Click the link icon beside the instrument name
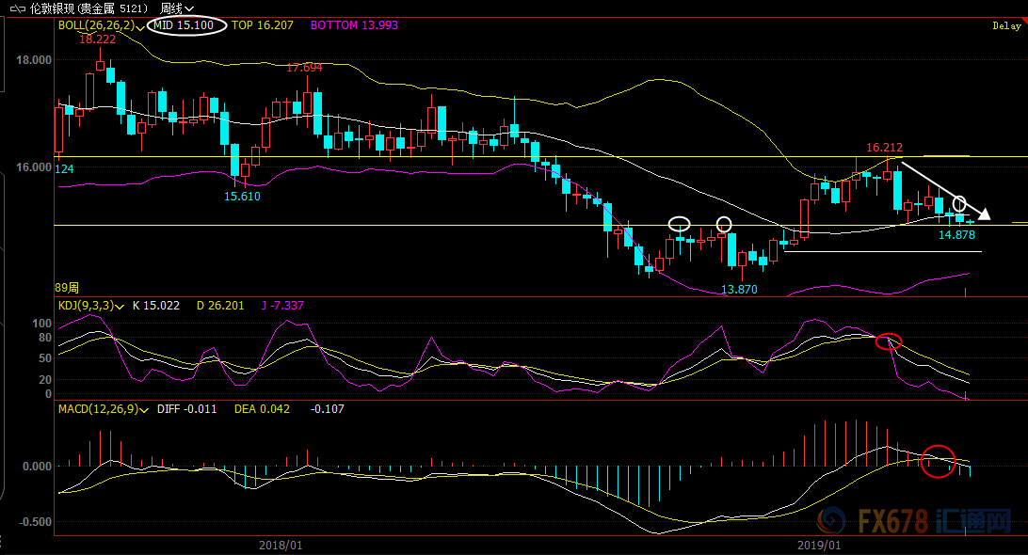 pyautogui.click(x=17, y=8)
